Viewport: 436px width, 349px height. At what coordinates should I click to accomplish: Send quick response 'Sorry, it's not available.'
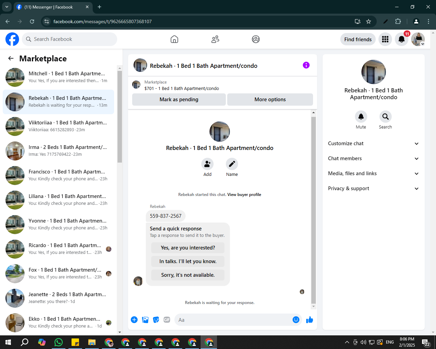pyautogui.click(x=188, y=275)
